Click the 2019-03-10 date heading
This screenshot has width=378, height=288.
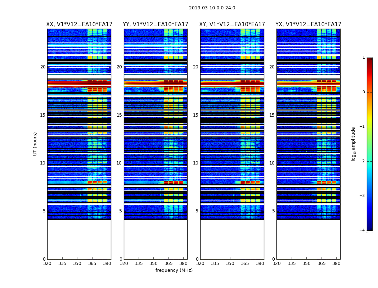(x=212, y=8)
